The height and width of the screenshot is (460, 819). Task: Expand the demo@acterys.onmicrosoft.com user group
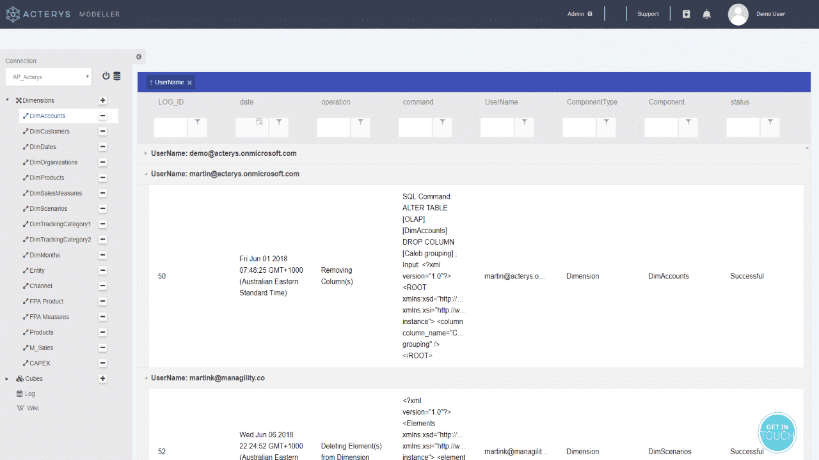[x=146, y=153]
